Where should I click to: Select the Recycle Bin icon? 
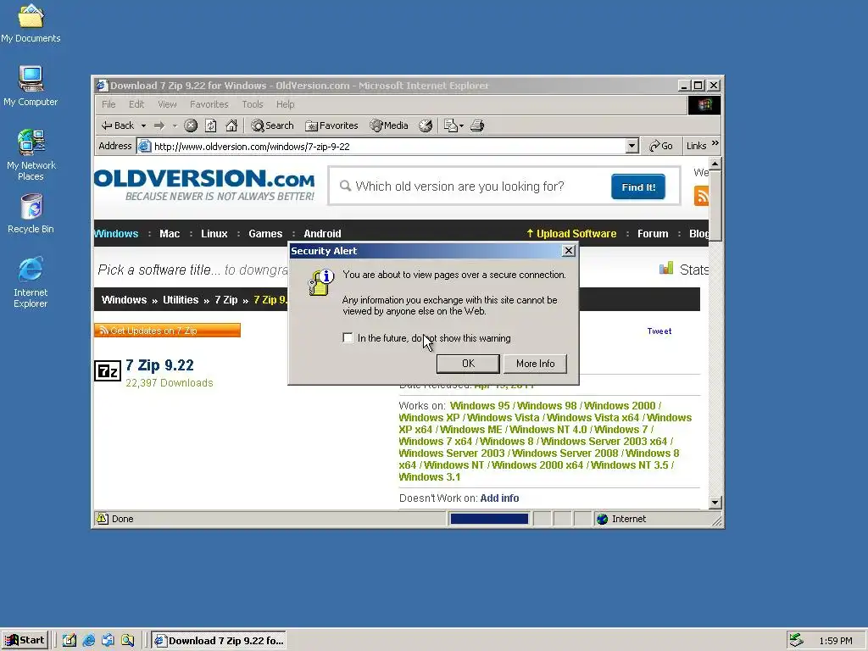click(x=31, y=214)
